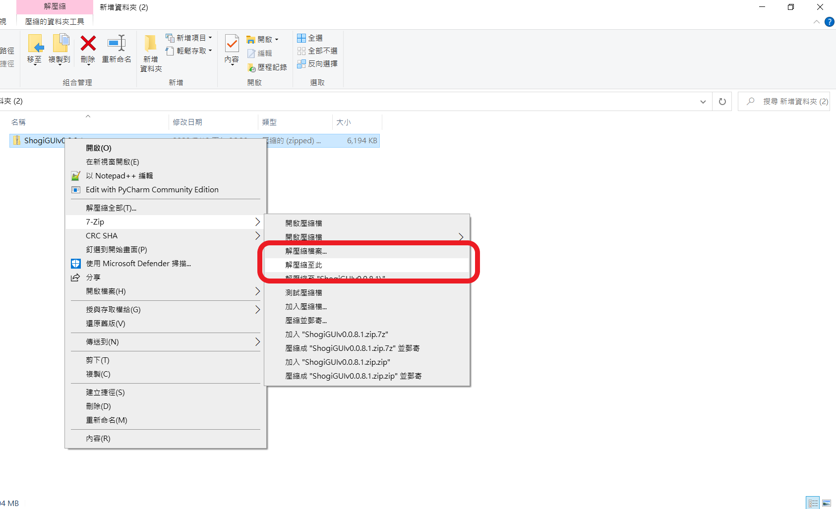836x509 pixels.
Task: Choose 測試壓縮檔 in the 7-Zip submenu
Action: [x=367, y=293]
